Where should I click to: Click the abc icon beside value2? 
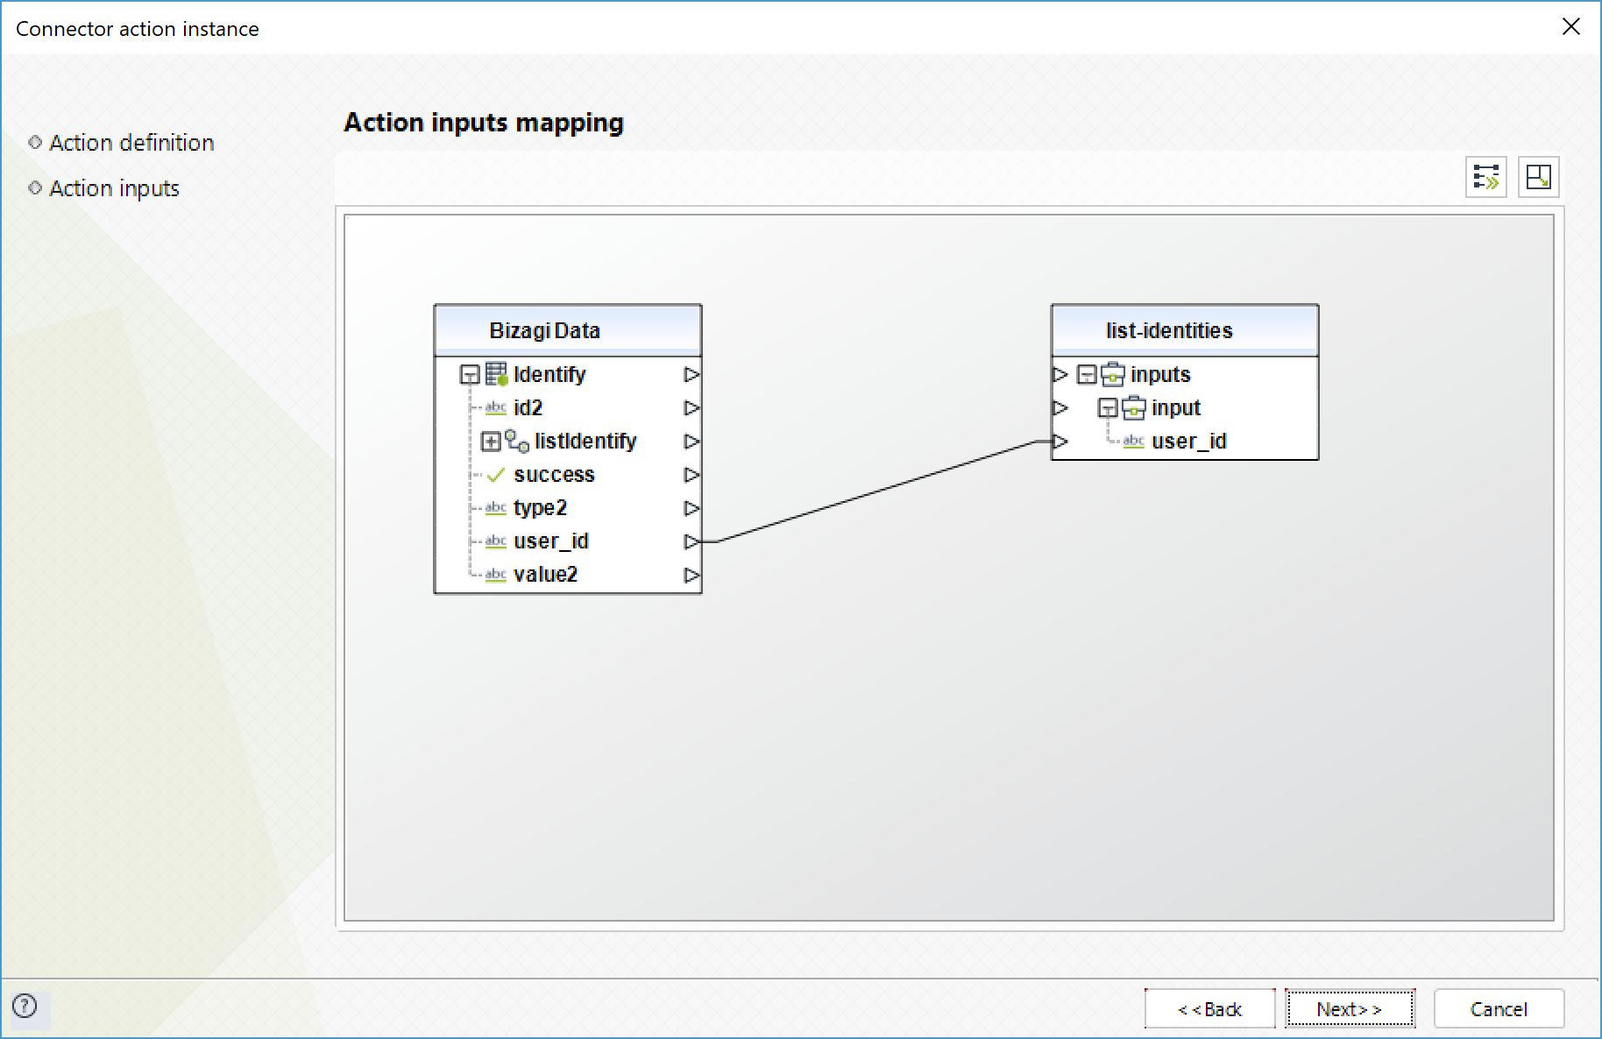tap(495, 575)
